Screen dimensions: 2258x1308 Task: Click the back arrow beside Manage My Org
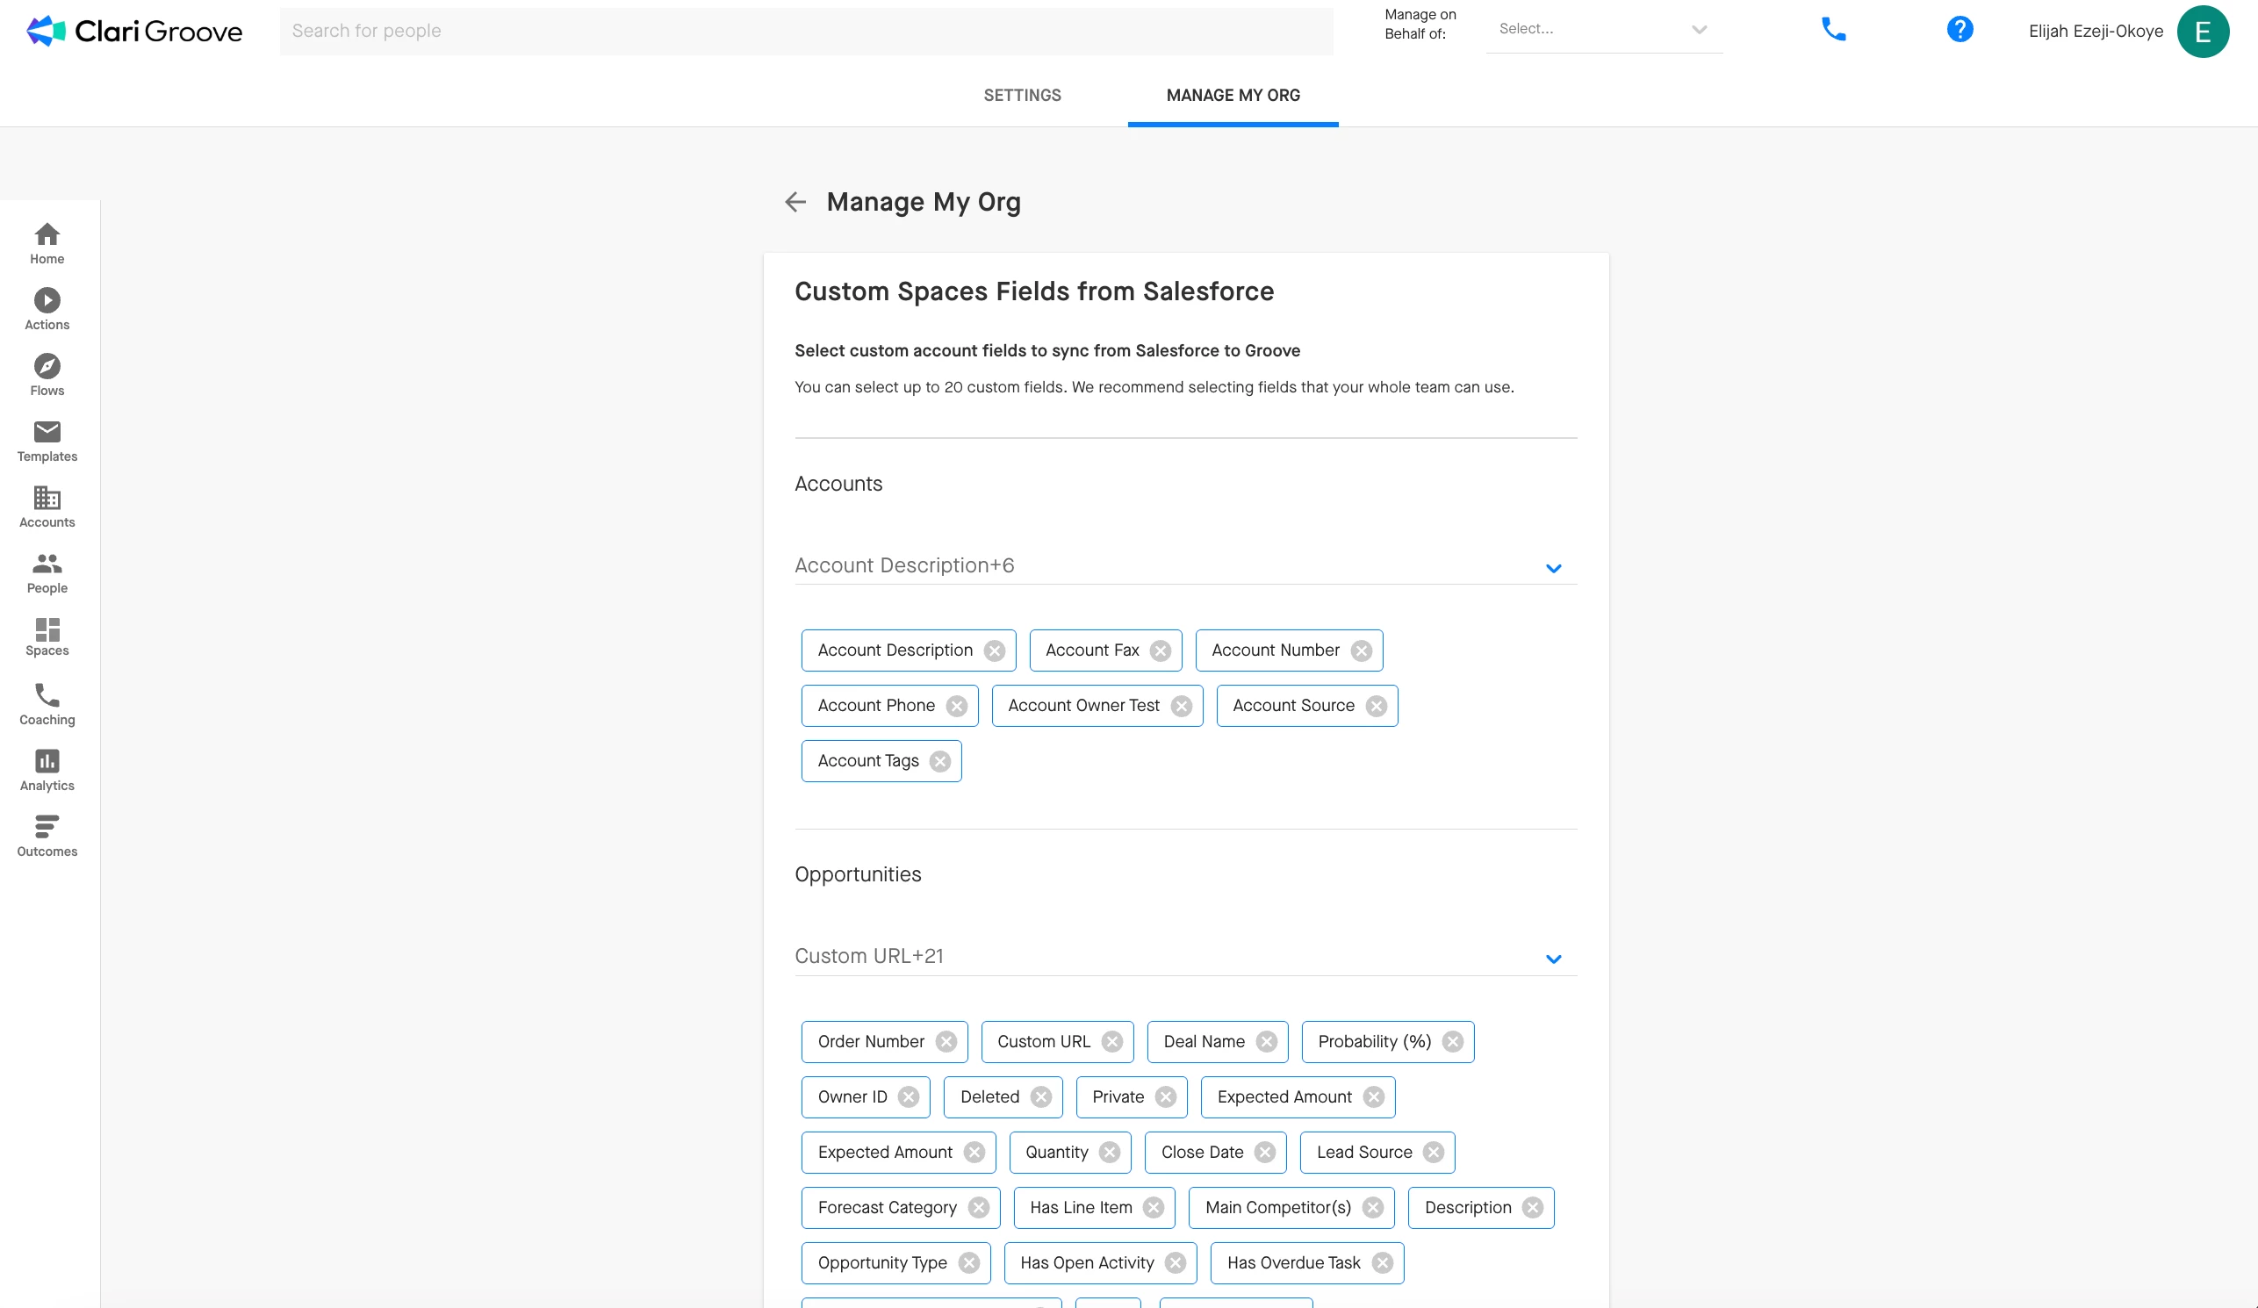click(795, 203)
